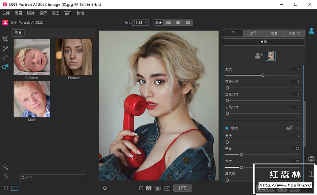317x195 pixels.
Task: Open the 编辑 menu
Action: [18, 13]
